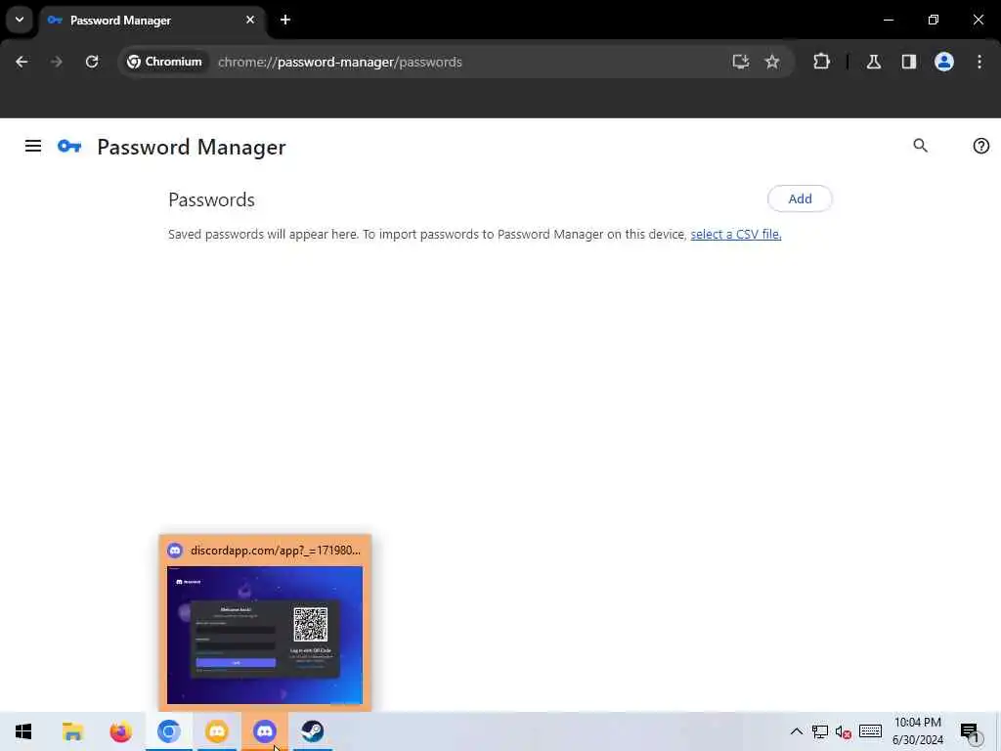Open the profile avatar menu
The height and width of the screenshot is (751, 1001).
(944, 62)
